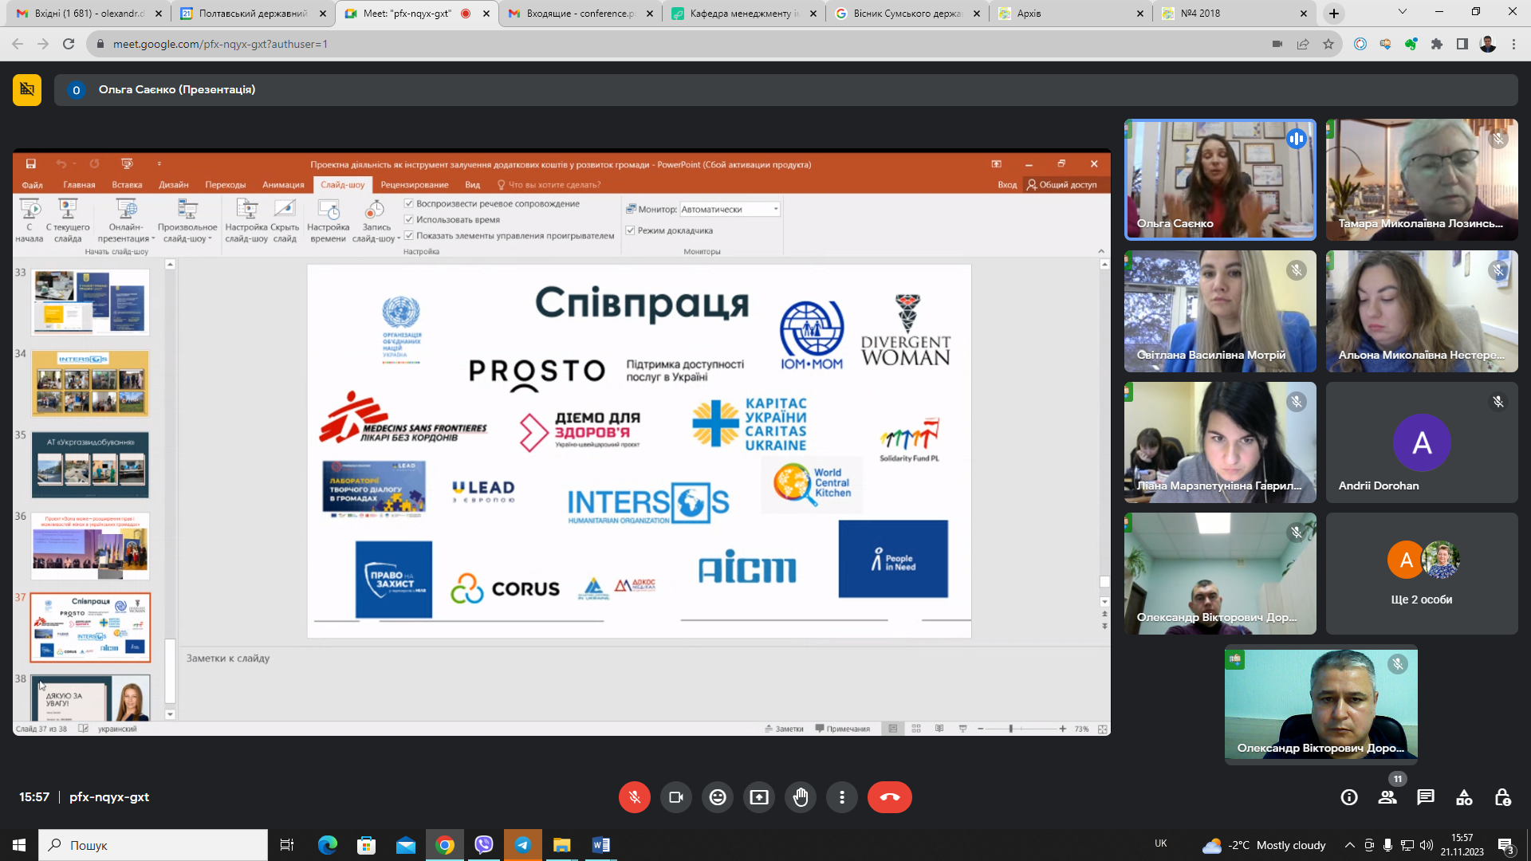Click Вход sign-in link in PowerPoint
The height and width of the screenshot is (861, 1531).
click(x=1007, y=185)
